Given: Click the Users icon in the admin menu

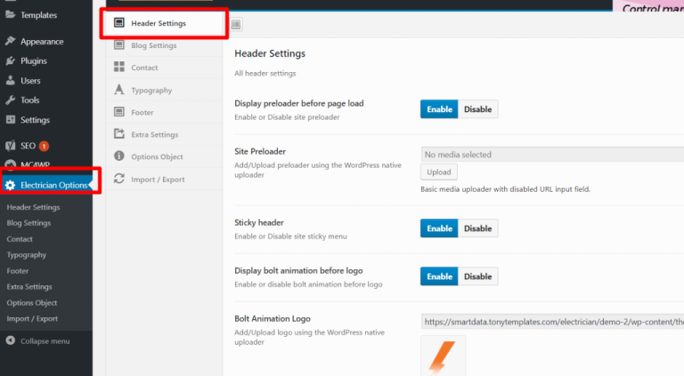Looking at the screenshot, I should point(10,81).
